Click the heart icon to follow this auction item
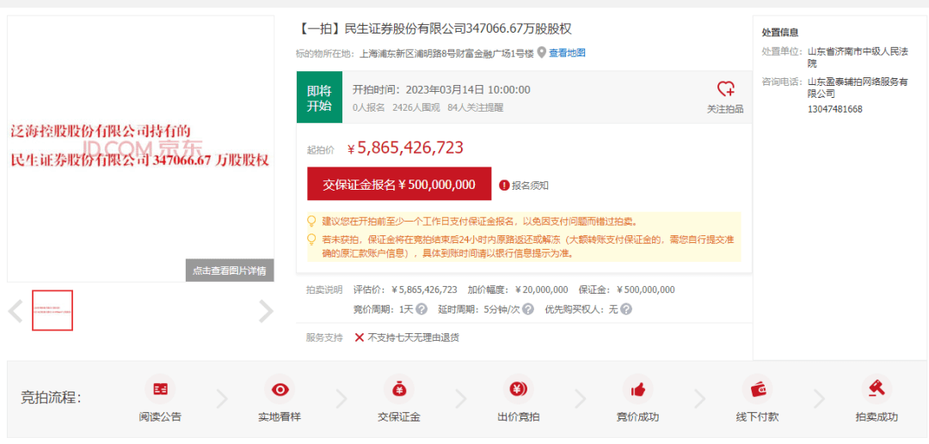This screenshot has width=929, height=444. pyautogui.click(x=725, y=89)
